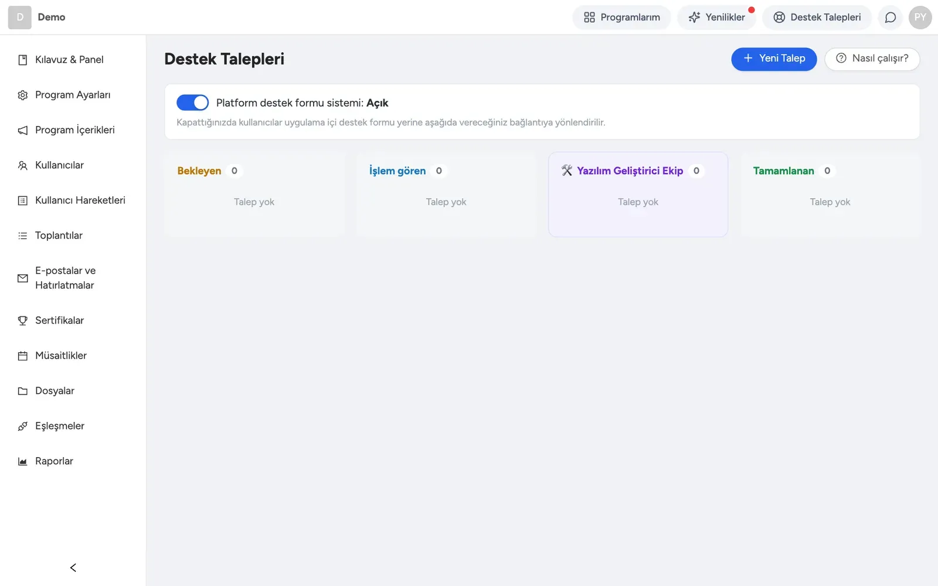This screenshot has height=586, width=938.
Task: Open the Demo program switcher
Action: [37, 18]
